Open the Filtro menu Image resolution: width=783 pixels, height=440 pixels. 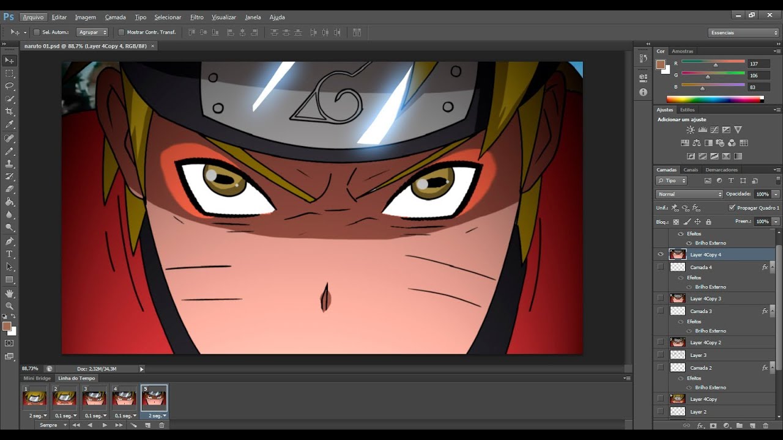coord(196,17)
